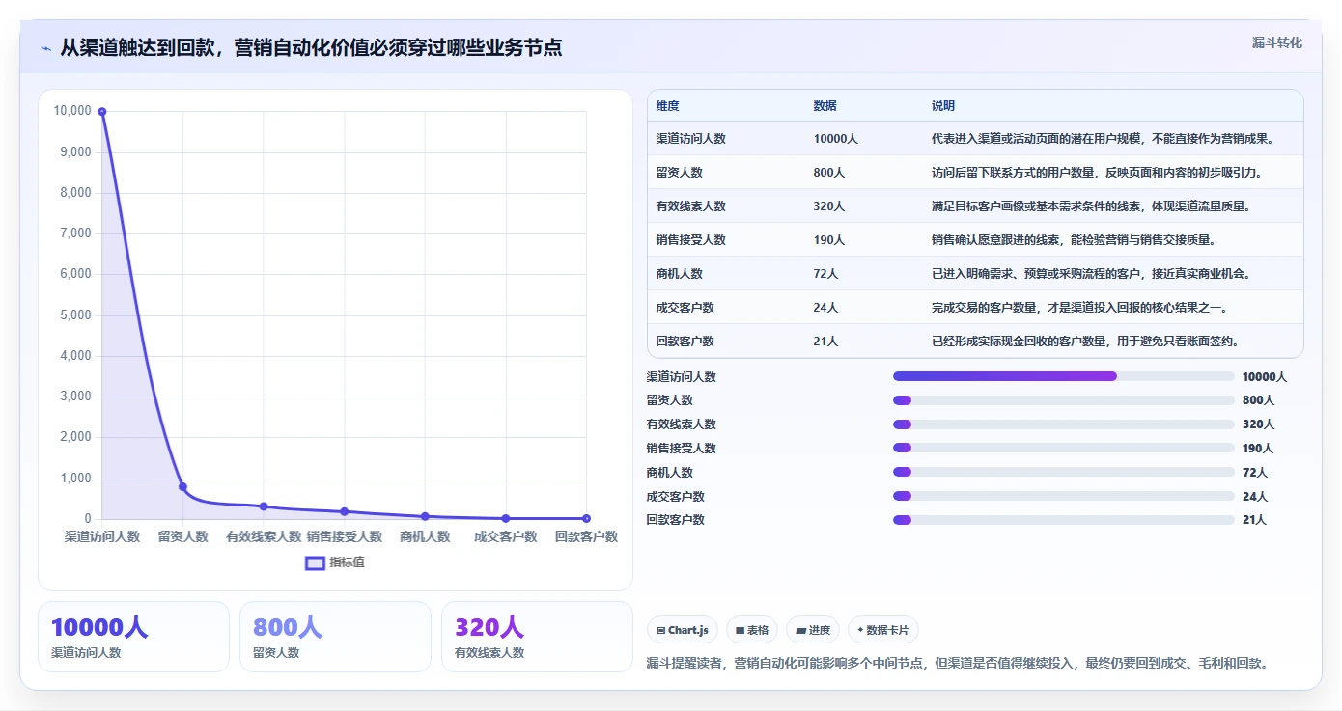The width and height of the screenshot is (1342, 711).
Task: Open the 800人 留资人数 card
Action: (335, 637)
